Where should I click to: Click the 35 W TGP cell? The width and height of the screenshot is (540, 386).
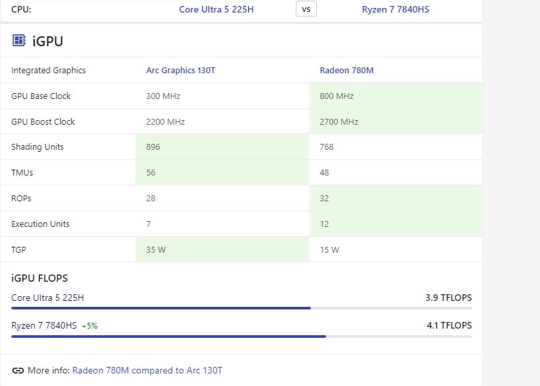[x=222, y=250]
